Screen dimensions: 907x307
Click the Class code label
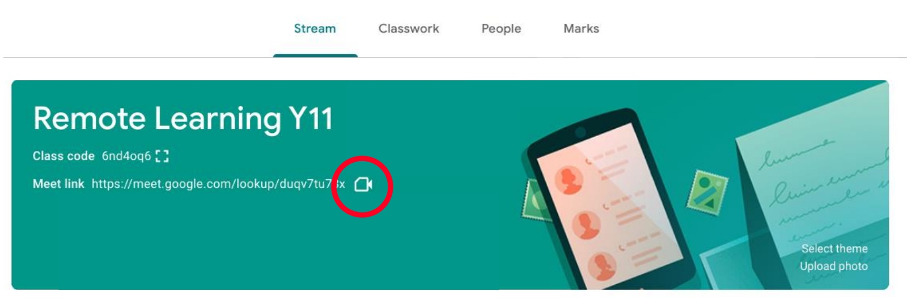63,156
